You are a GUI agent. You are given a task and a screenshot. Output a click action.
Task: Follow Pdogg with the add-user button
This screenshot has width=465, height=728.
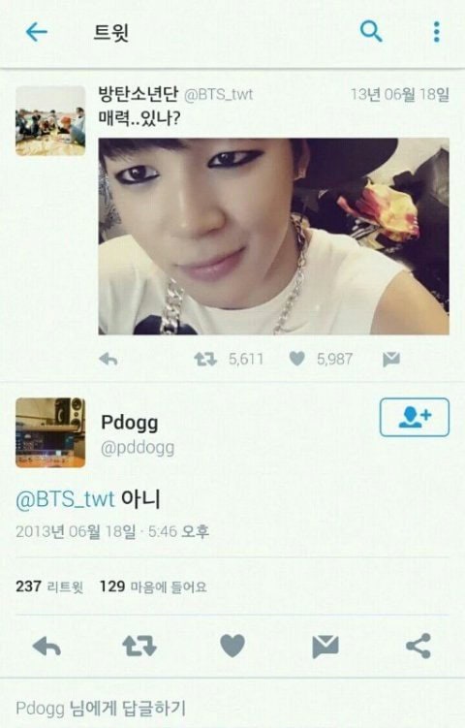pyautogui.click(x=415, y=417)
